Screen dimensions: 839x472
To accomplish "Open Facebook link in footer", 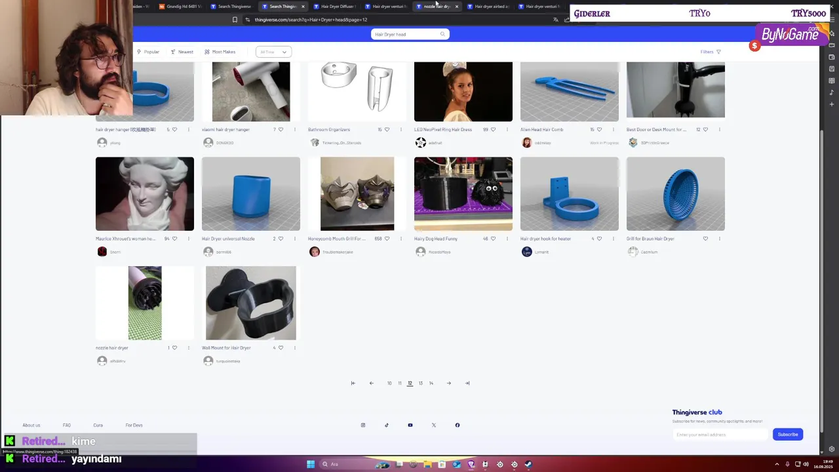I will point(458,425).
